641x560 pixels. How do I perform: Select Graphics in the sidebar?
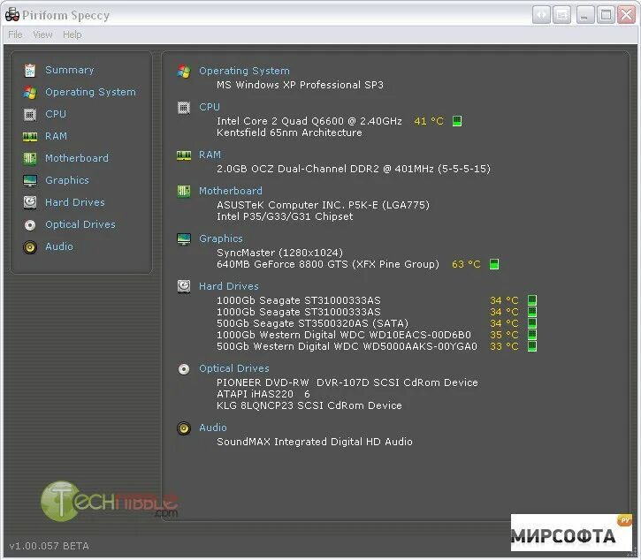(x=67, y=180)
